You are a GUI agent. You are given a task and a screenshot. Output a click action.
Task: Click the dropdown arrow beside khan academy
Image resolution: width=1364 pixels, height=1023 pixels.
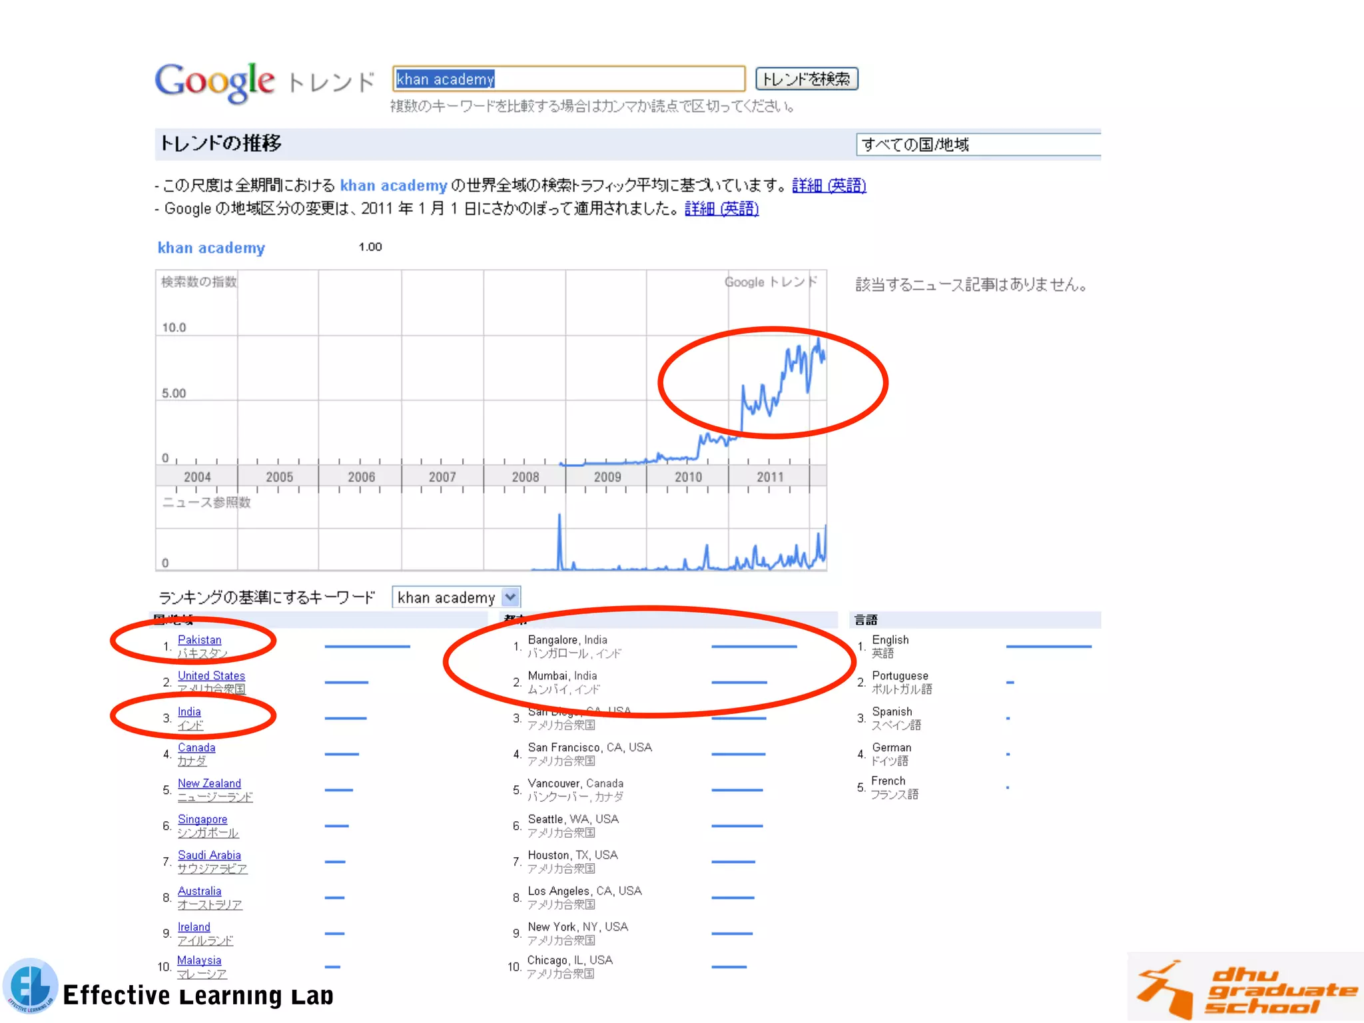(511, 597)
